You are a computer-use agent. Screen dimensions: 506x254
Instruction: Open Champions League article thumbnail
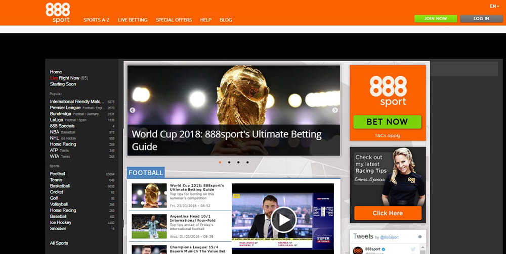(x=149, y=249)
